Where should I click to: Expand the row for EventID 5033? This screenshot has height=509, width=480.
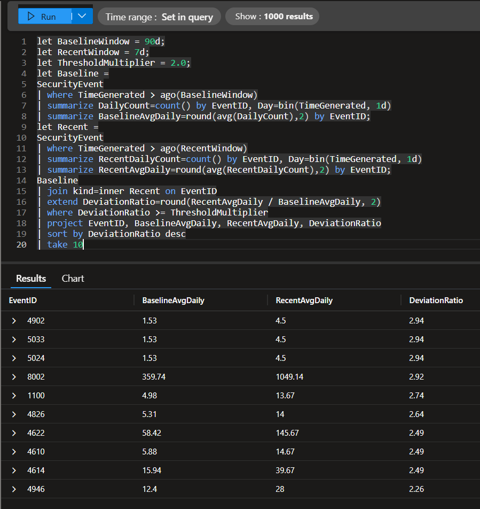(14, 340)
